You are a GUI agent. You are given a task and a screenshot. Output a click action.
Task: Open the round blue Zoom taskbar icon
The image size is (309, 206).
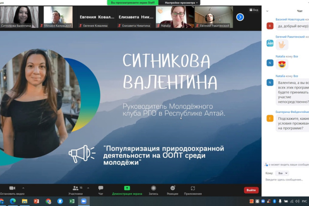(x=60, y=201)
